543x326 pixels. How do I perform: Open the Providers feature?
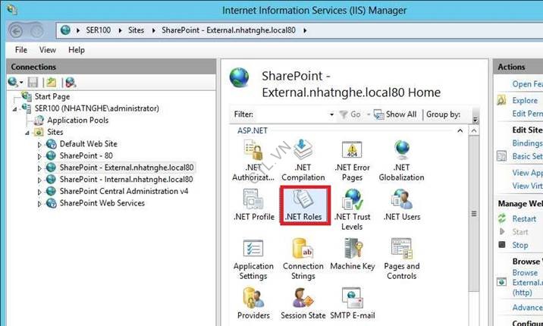pos(253,303)
